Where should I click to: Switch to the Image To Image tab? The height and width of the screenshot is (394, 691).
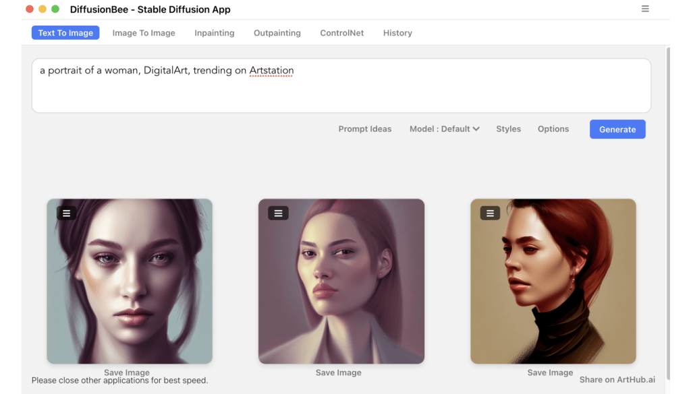[144, 33]
